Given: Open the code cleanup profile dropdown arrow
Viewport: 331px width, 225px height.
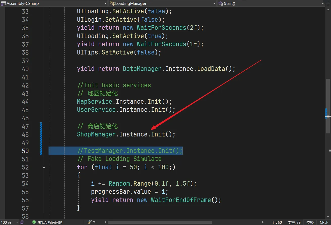Looking at the screenshot, I should point(94,222).
